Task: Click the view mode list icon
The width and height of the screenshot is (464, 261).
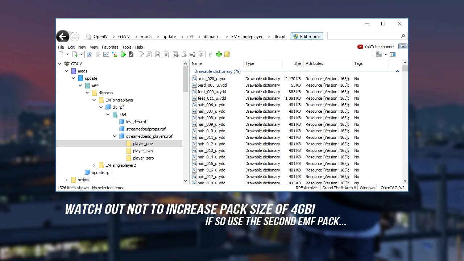Action: [379, 54]
